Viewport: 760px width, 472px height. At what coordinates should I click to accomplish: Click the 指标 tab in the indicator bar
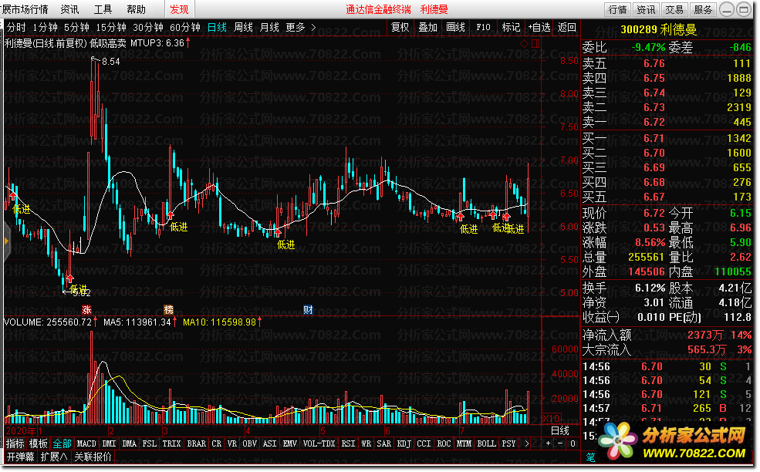pyautogui.click(x=15, y=443)
